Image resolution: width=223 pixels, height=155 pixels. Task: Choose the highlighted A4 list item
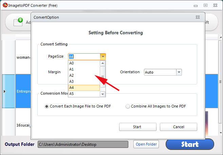click(84, 88)
